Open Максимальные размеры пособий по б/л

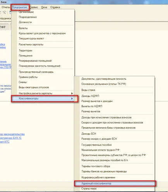coord(105,160)
